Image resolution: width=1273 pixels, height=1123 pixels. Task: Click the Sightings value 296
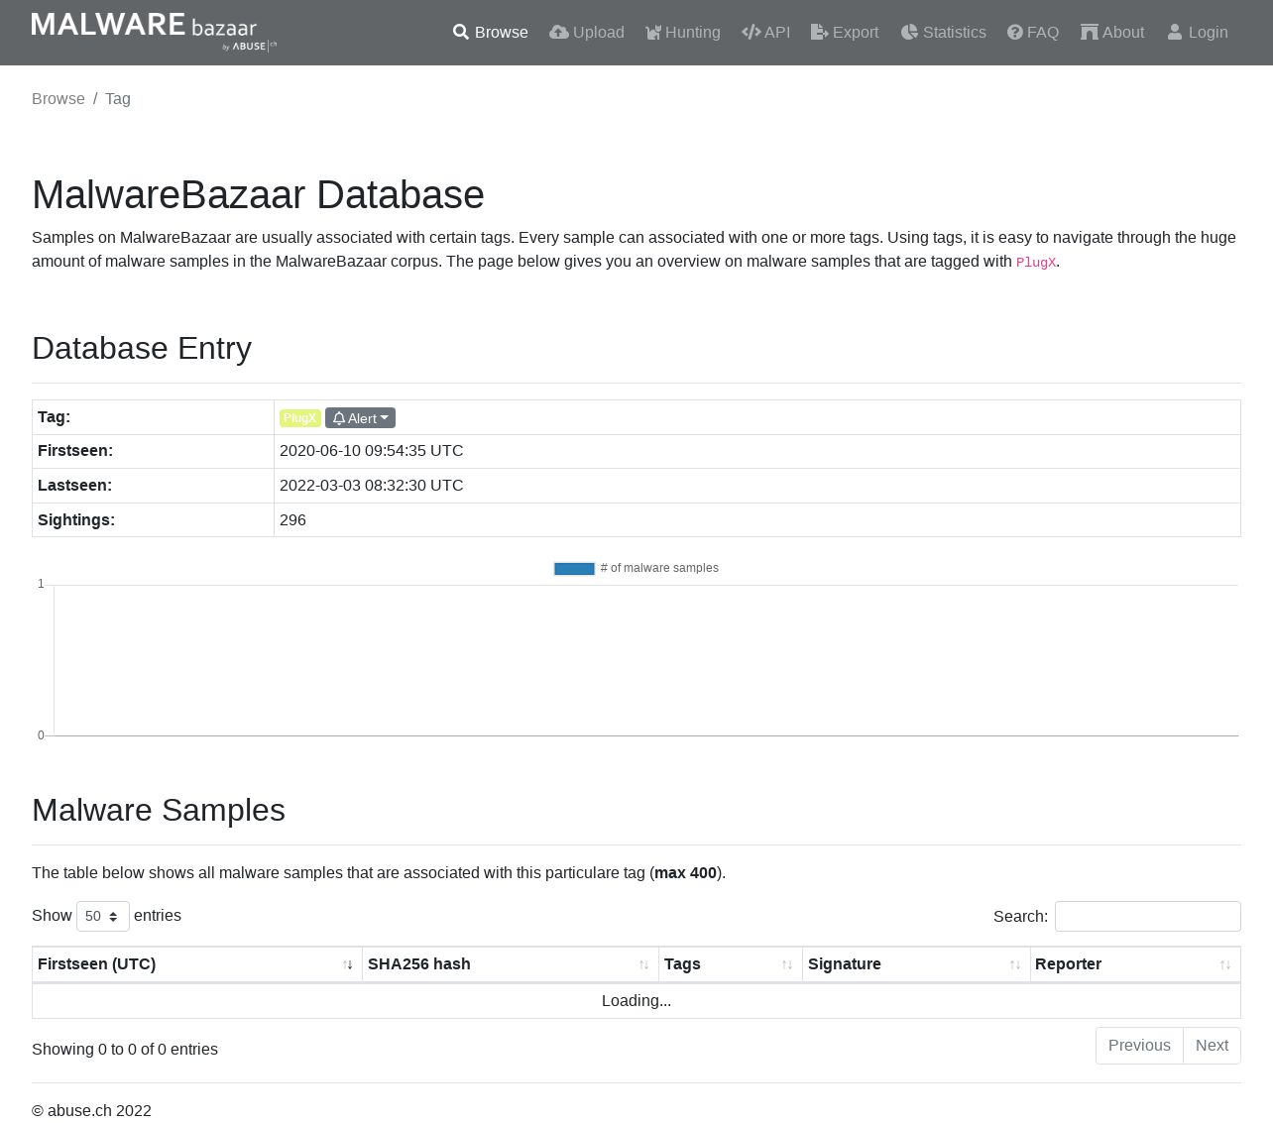[x=292, y=520]
